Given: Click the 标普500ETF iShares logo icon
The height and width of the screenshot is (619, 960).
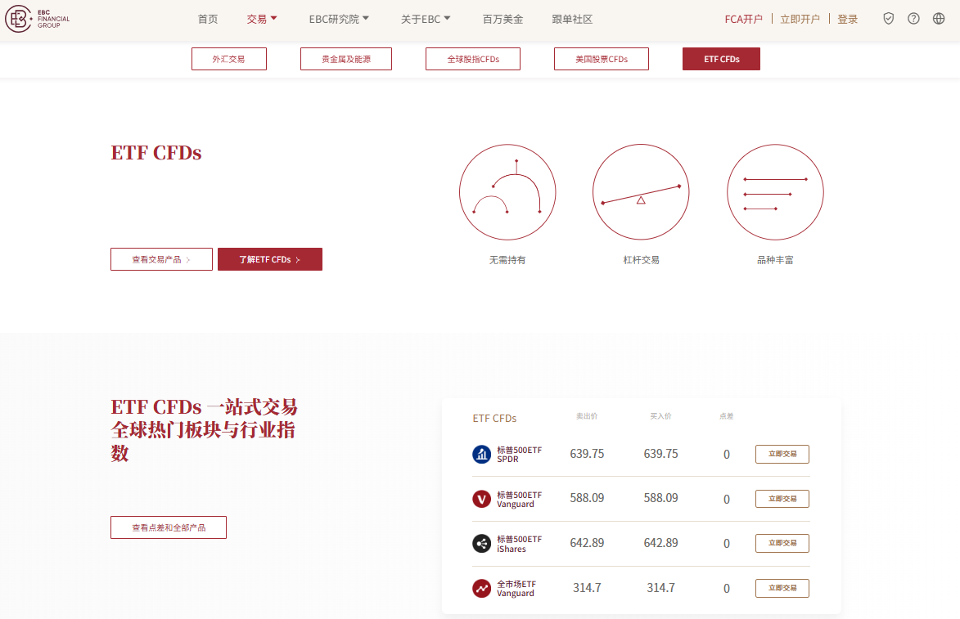Looking at the screenshot, I should (x=482, y=543).
